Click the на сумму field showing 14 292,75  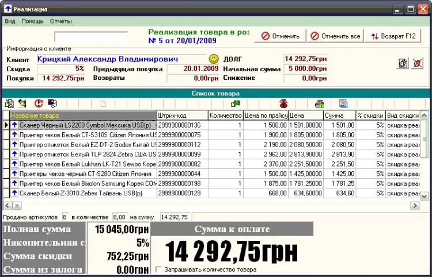176,217
